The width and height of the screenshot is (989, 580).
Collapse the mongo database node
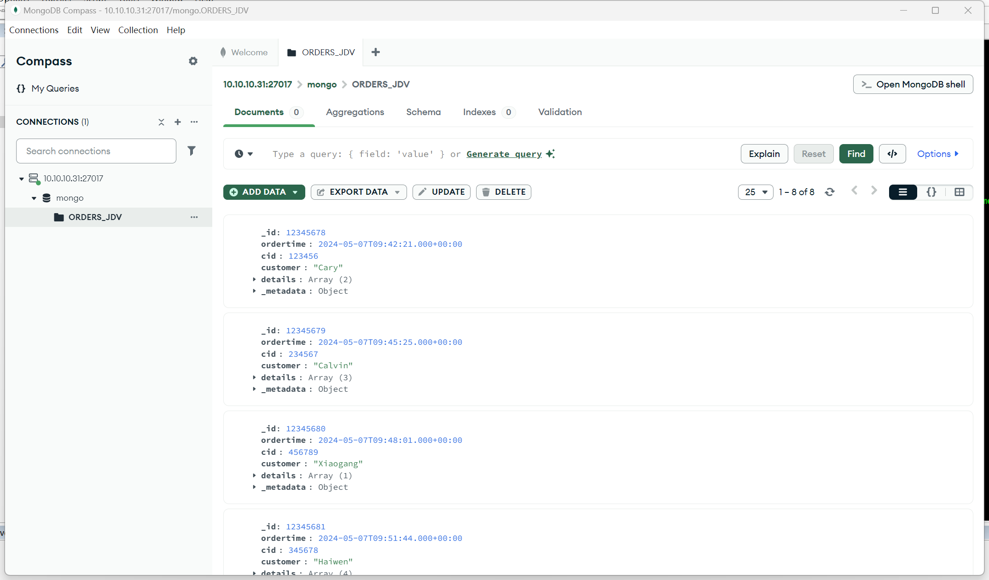point(34,198)
